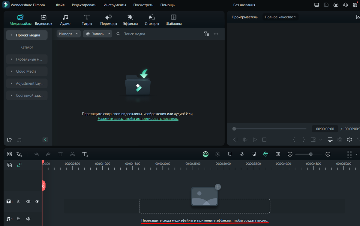Select the Каталог item

coord(27,47)
